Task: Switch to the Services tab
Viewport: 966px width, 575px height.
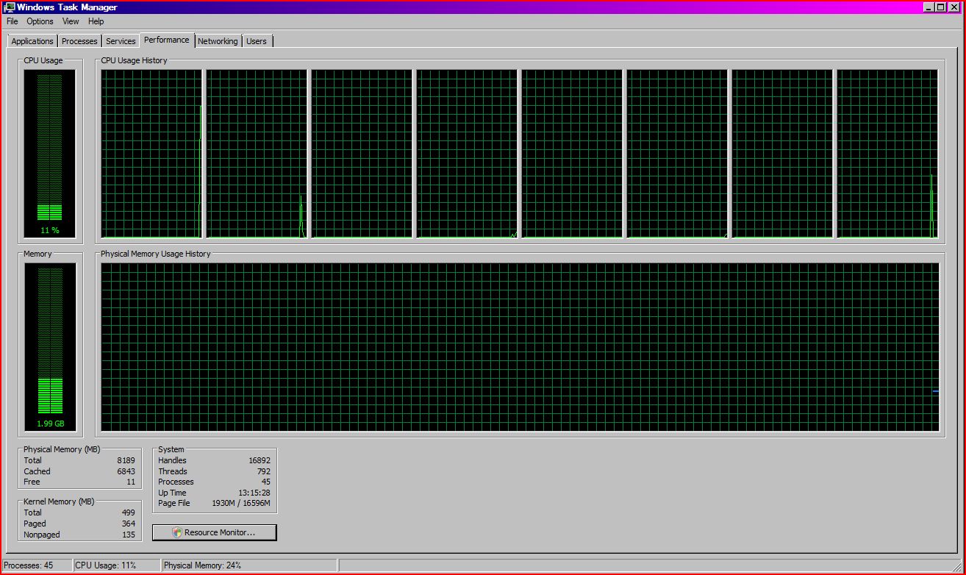Action: [x=121, y=41]
